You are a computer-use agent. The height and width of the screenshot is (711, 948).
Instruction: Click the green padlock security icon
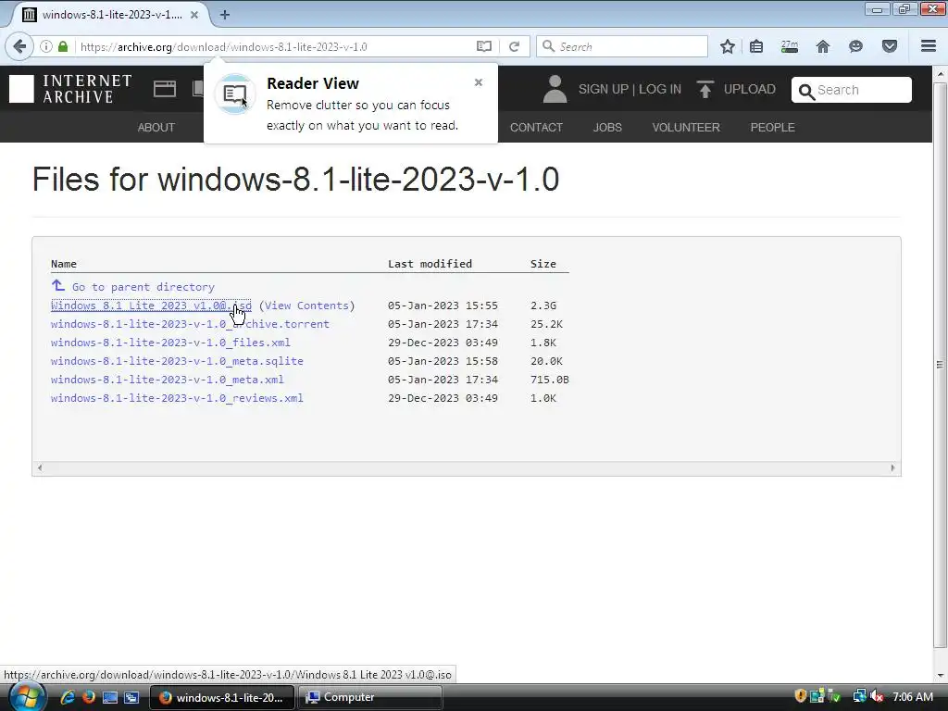coord(63,46)
